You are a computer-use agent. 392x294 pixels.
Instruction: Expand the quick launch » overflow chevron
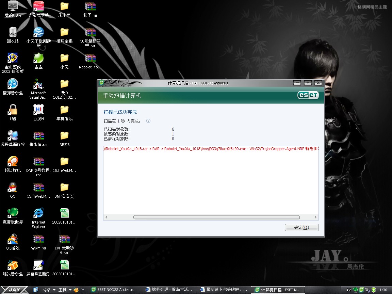[x=82, y=290]
